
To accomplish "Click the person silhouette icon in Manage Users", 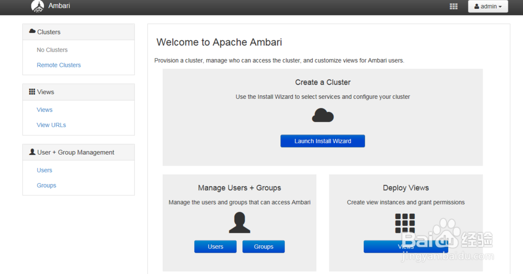I will (x=240, y=223).
